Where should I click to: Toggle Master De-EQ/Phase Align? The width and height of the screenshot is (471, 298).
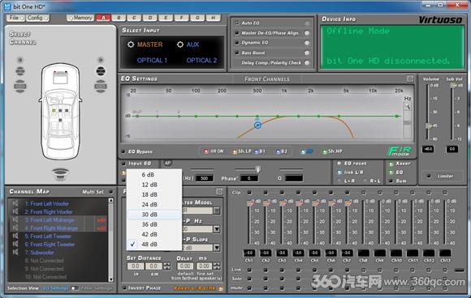coord(307,33)
